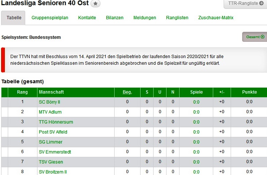267x175 pixels.
Task: Open the Kontakte tab
Action: pyautogui.click(x=87, y=18)
